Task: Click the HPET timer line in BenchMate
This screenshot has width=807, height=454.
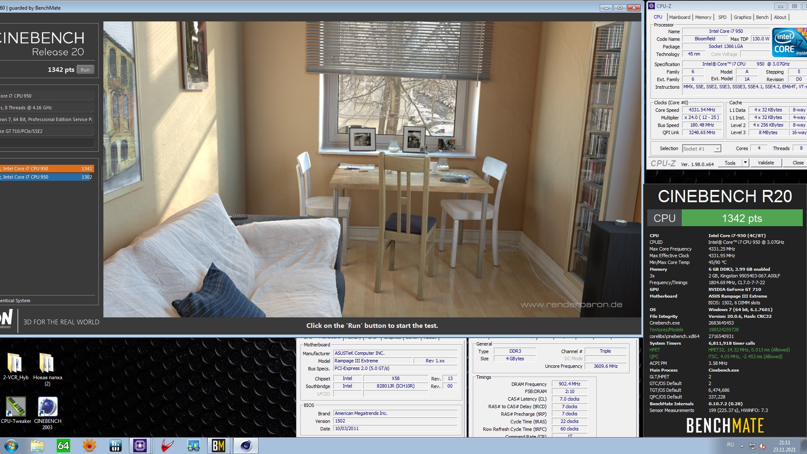Action: (720, 350)
